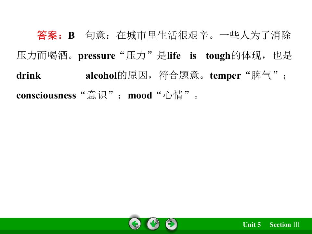This screenshot has height=234, width=312.
Task: Click the Chinese word 意识
Action: tap(97, 95)
